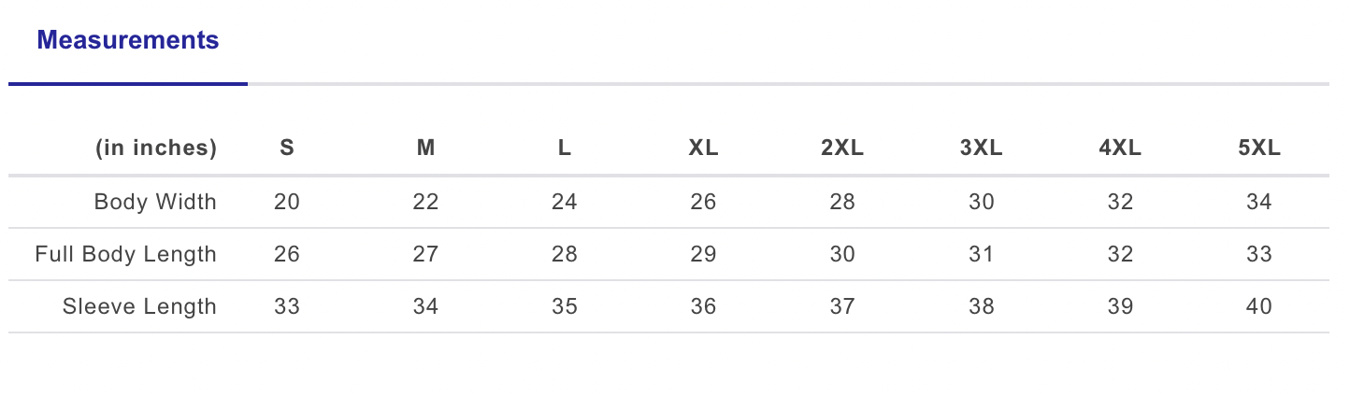1350x396 pixels.
Task: Click the 4XL size column header
Action: point(1120,148)
